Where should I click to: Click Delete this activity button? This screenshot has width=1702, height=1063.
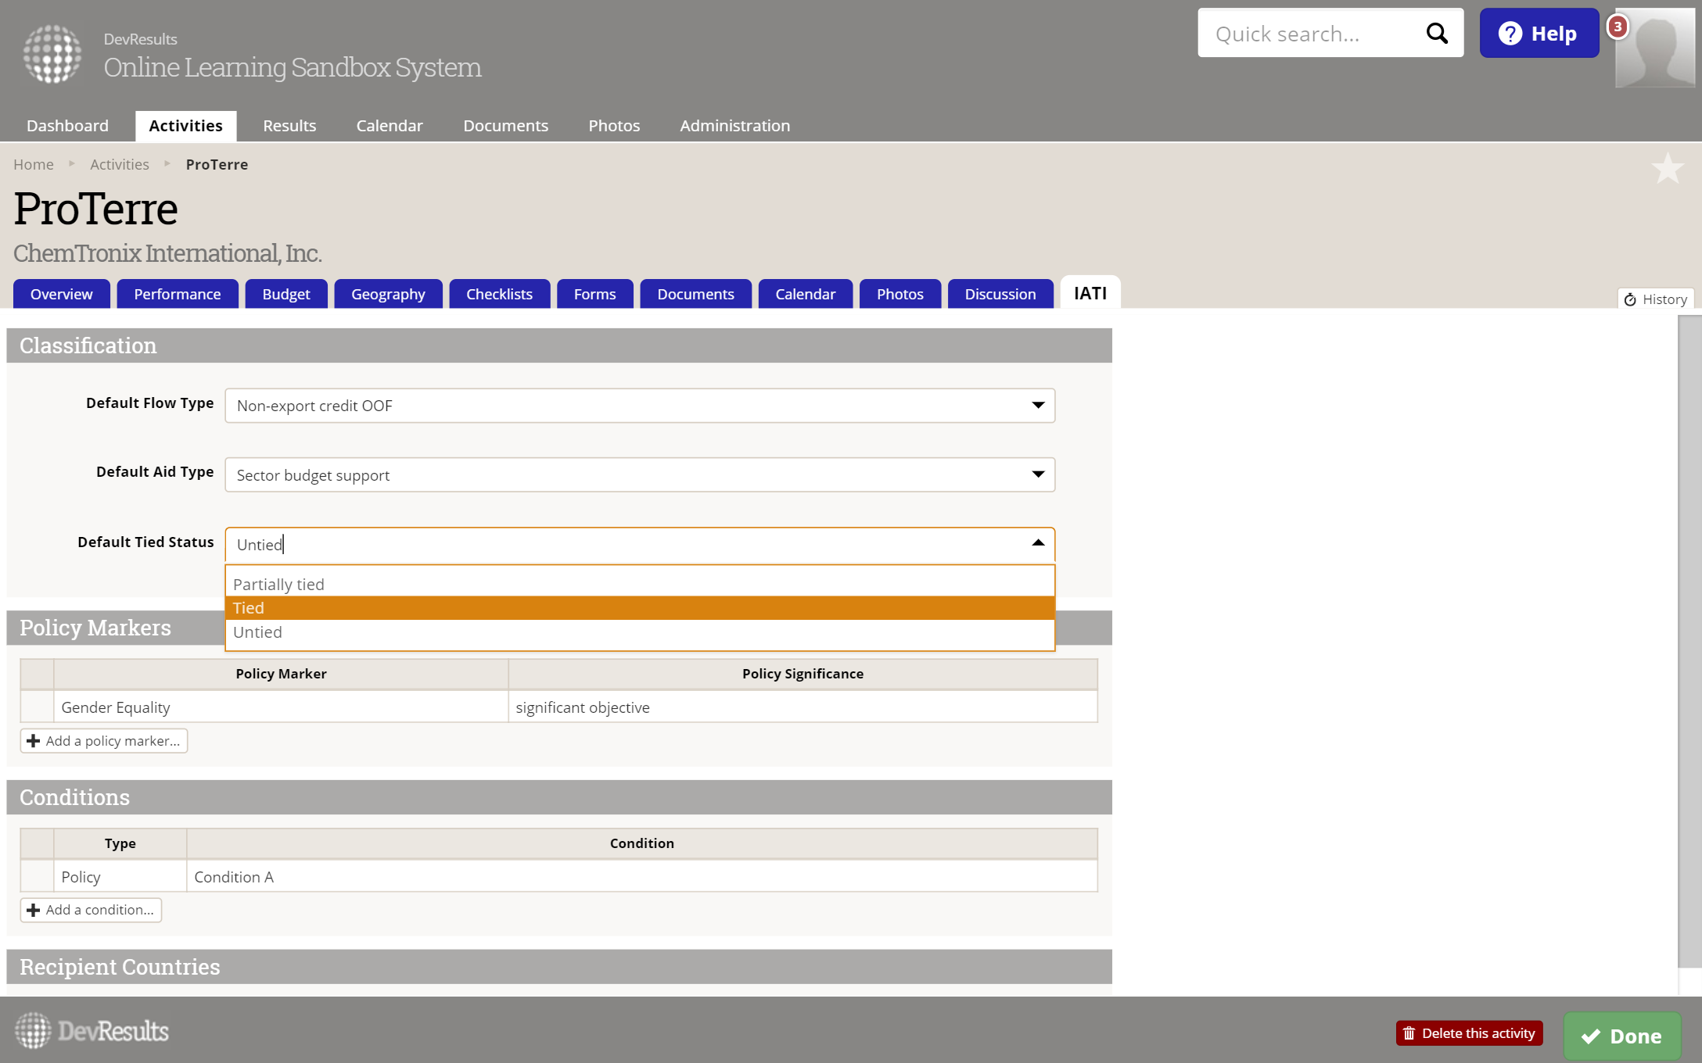pos(1469,1033)
